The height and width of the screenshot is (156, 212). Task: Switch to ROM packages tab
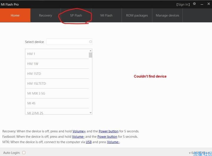click(137, 15)
